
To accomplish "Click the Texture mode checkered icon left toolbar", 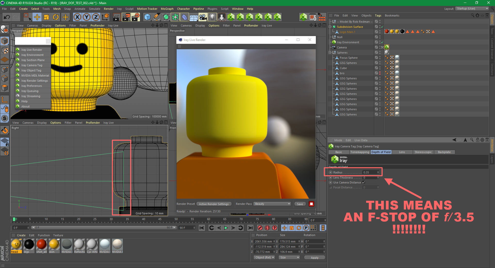I will click(x=5, y=51).
